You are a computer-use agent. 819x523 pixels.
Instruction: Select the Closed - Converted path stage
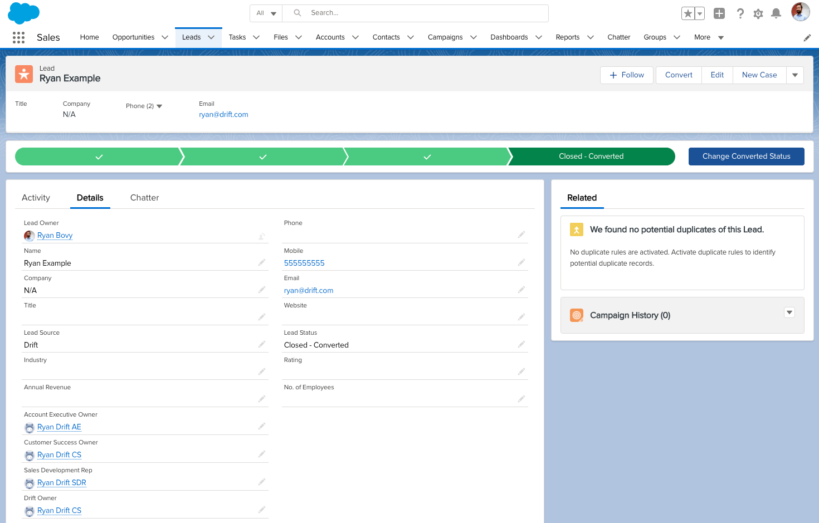coord(591,157)
